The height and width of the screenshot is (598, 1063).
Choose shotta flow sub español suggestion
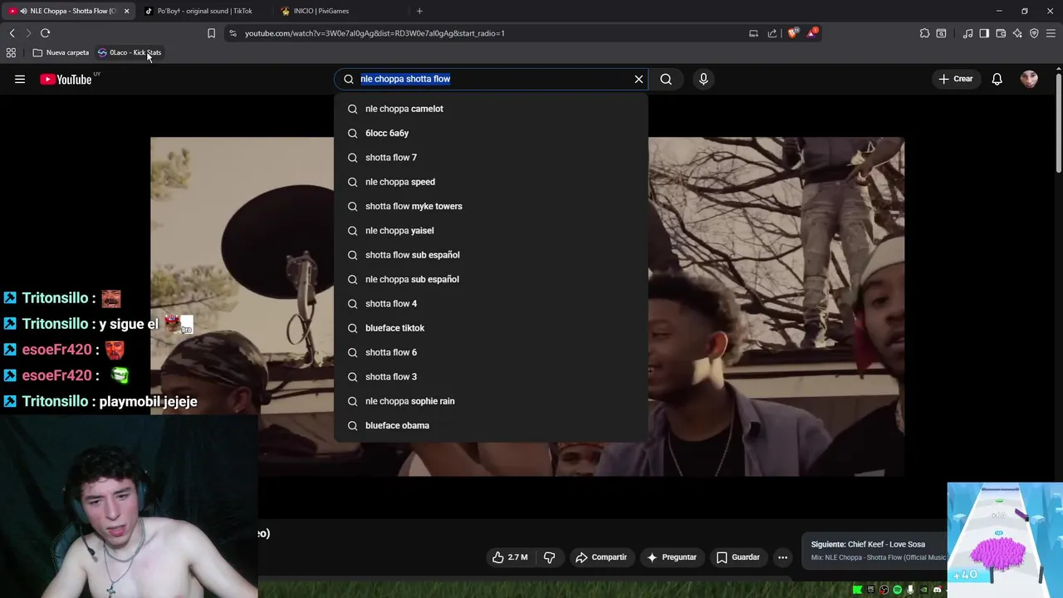pos(491,255)
